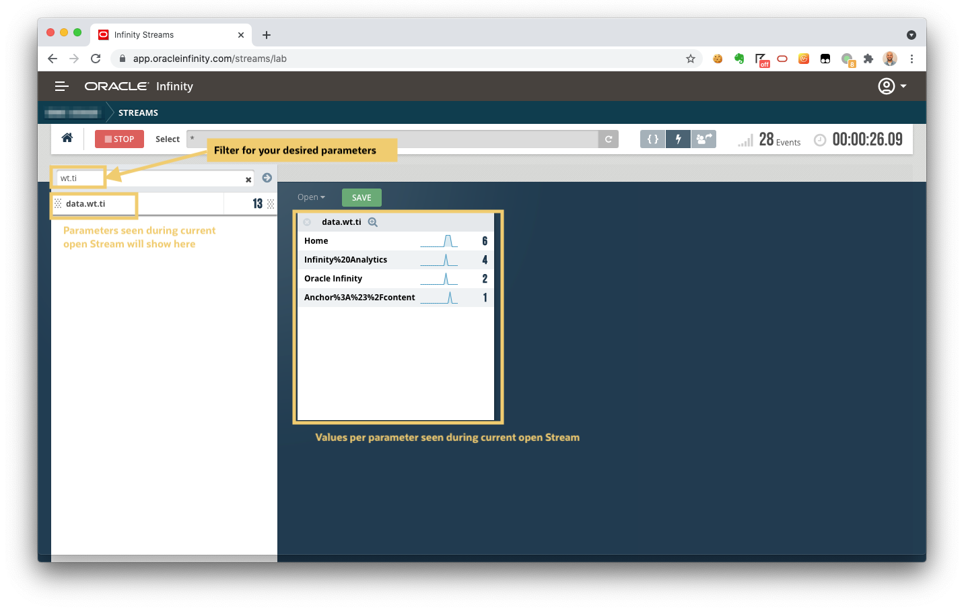The width and height of the screenshot is (964, 612).
Task: Open a new browser tab
Action: pyautogui.click(x=267, y=35)
